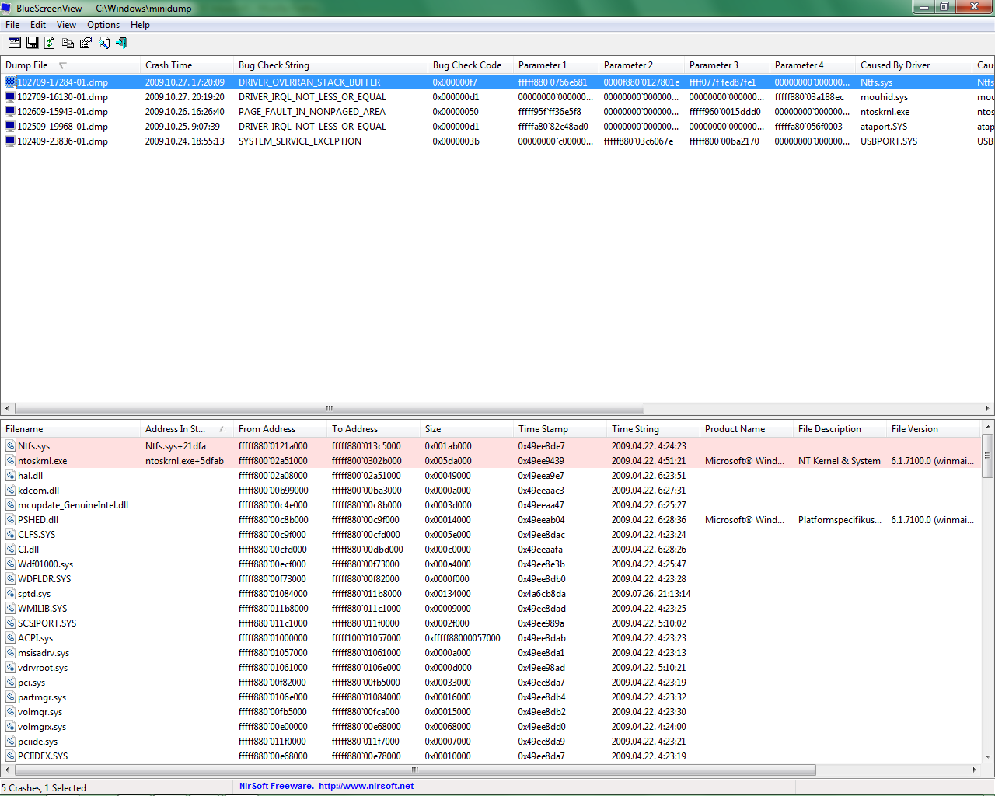Viewport: 995px width, 796px height.
Task: Click PAGE_FAULT_IN_NONPAGED_AREA bug check string
Action: coord(312,112)
